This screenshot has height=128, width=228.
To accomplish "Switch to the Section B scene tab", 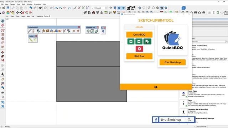I will click(47, 16).
